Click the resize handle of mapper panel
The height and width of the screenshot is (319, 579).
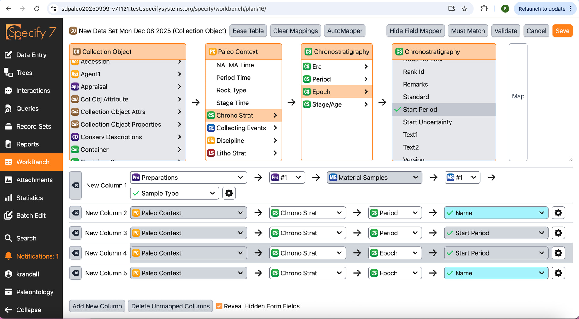click(x=571, y=159)
